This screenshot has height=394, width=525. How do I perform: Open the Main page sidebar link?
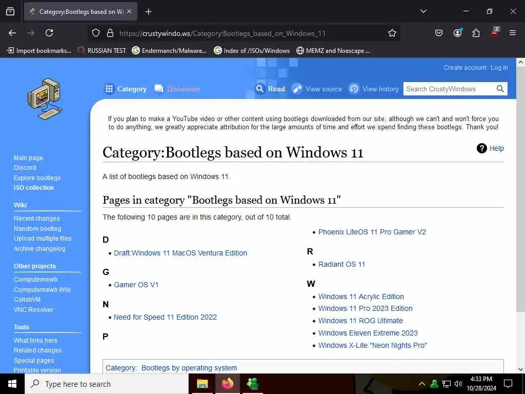29,158
